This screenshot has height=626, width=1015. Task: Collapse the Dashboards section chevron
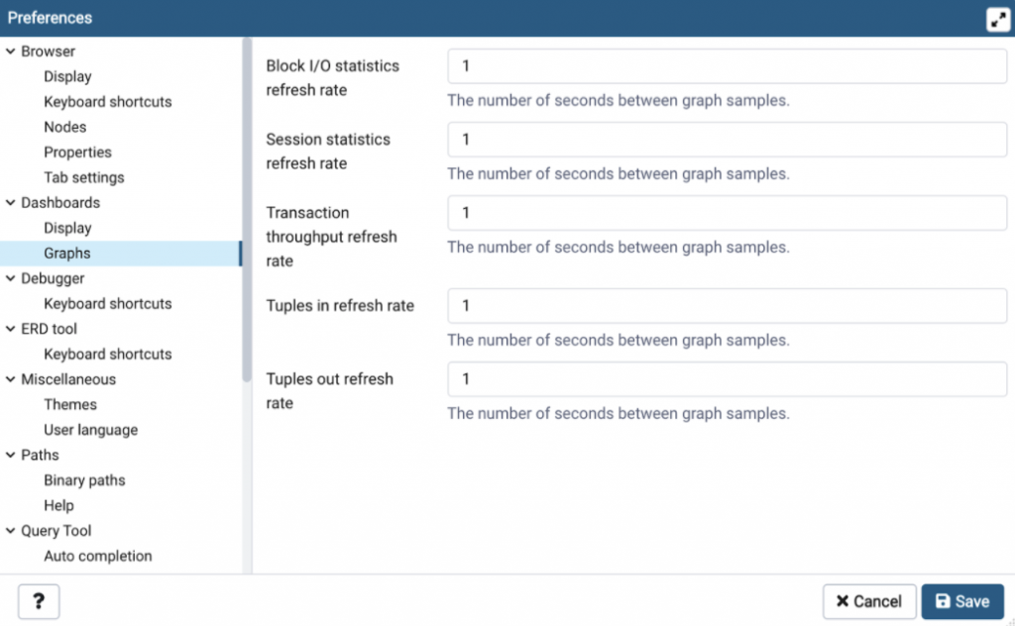click(11, 203)
